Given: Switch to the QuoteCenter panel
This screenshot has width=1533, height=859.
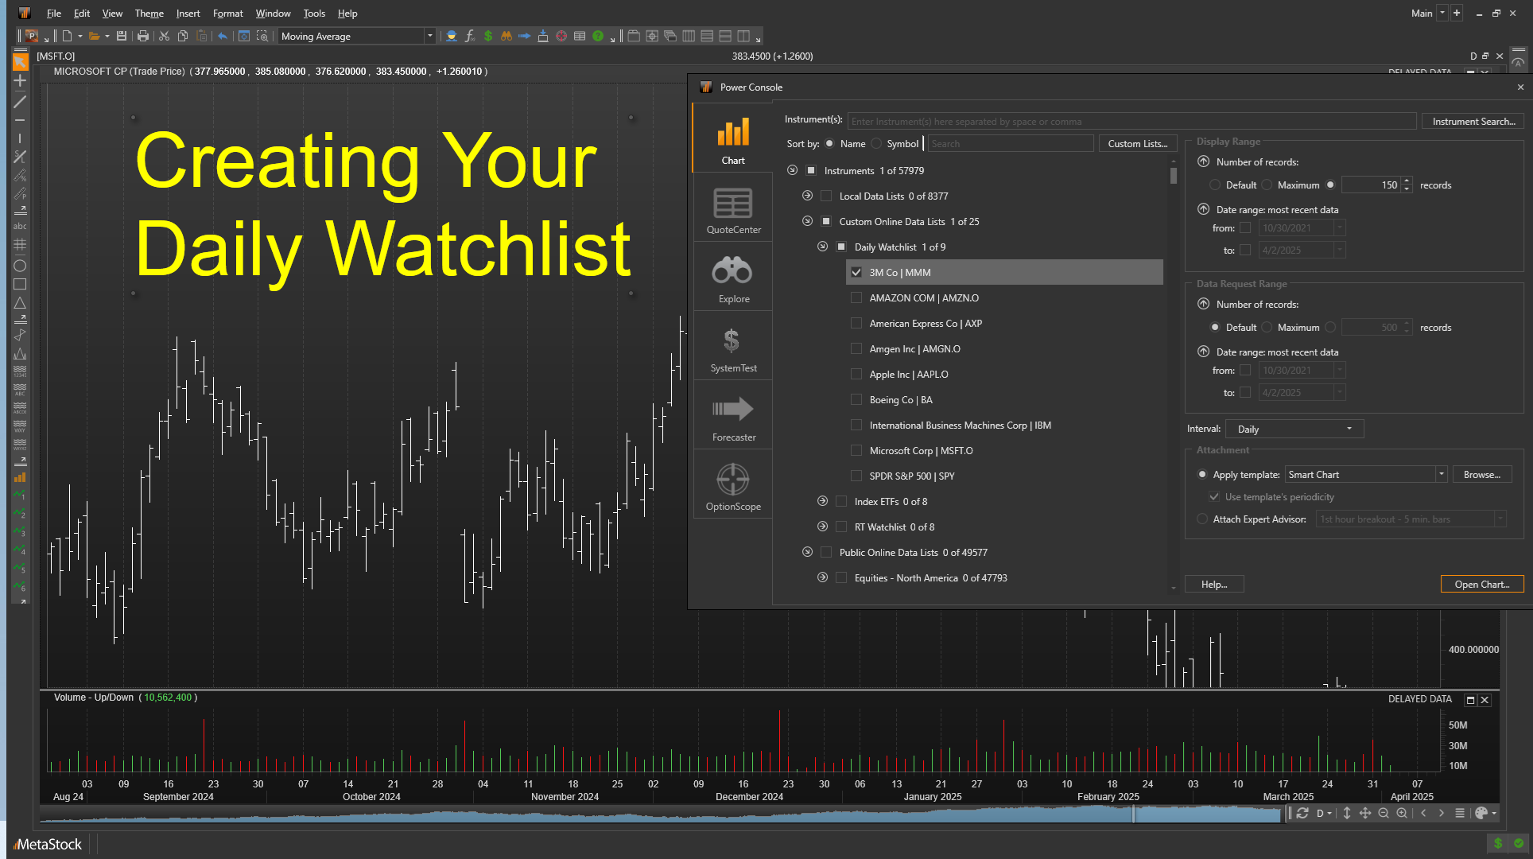Looking at the screenshot, I should [732, 208].
